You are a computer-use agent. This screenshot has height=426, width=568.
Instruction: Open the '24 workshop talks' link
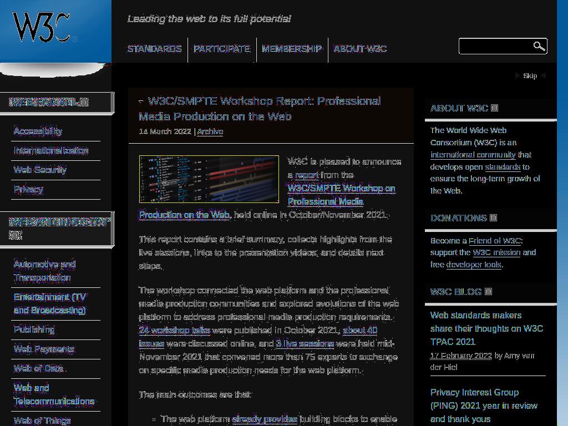click(x=175, y=331)
